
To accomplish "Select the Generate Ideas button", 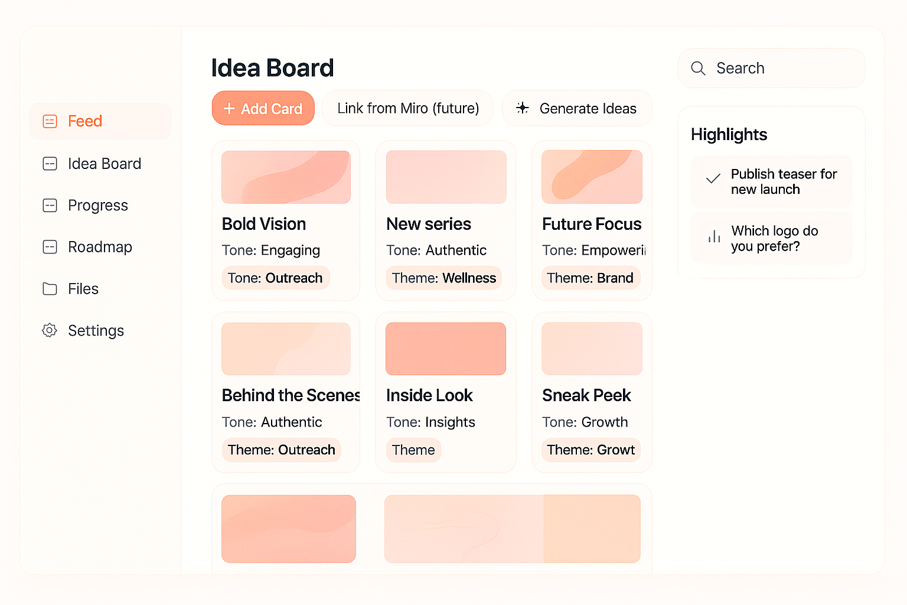I will click(577, 108).
